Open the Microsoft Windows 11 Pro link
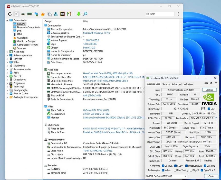Image resolution: width=221 pixels, height=180 pixels. (x=97, y=33)
